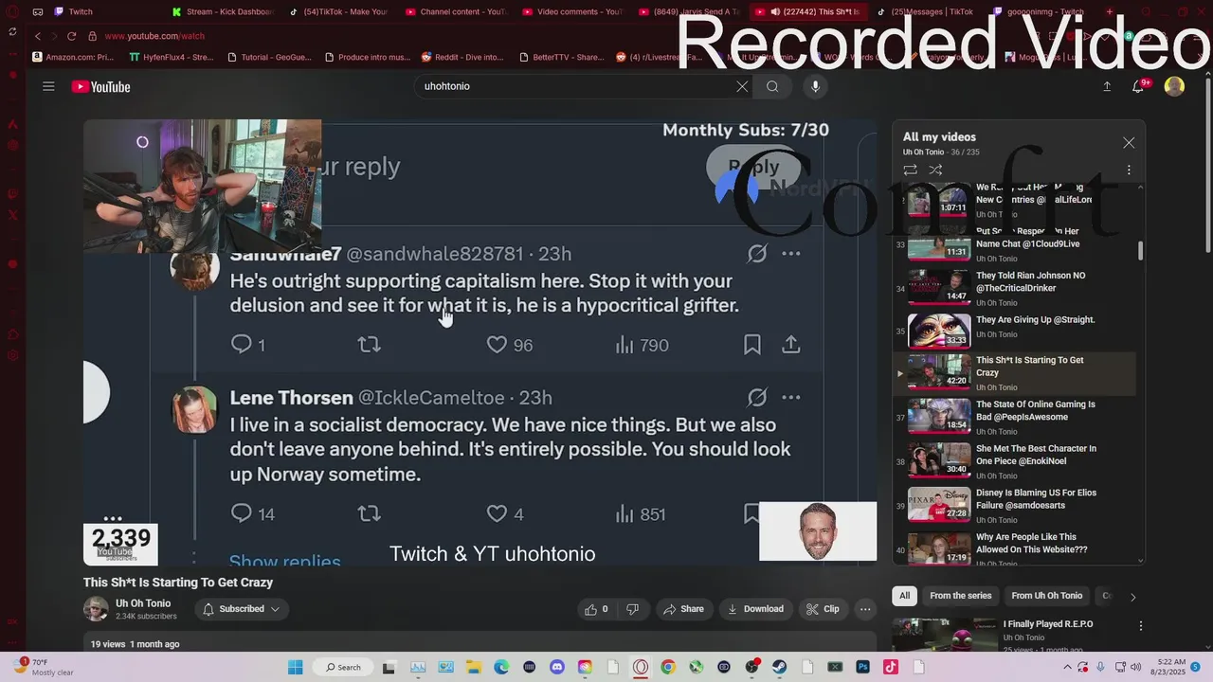Image resolution: width=1213 pixels, height=682 pixels.
Task: Open Steam from taskbar
Action: [x=779, y=667]
